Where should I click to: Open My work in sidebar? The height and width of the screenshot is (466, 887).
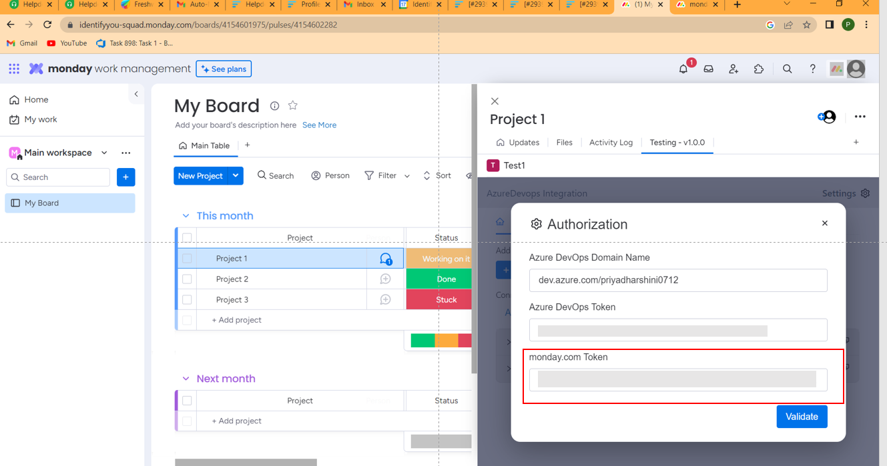pos(33,119)
